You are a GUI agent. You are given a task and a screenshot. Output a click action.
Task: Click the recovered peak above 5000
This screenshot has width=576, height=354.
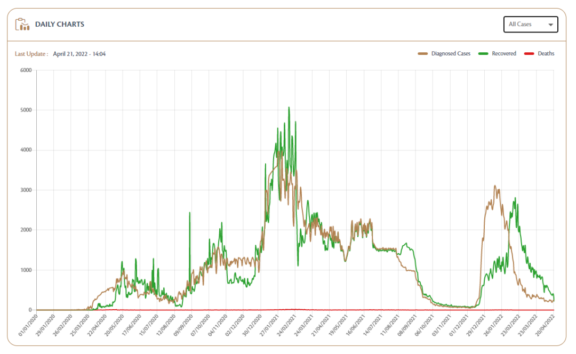pos(289,107)
